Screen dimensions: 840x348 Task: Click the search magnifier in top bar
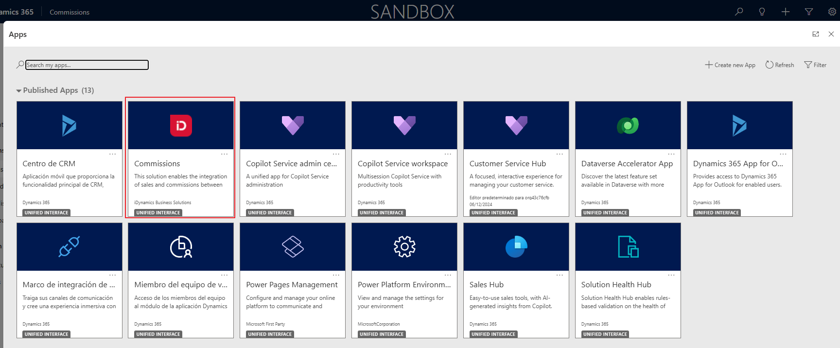[739, 11]
